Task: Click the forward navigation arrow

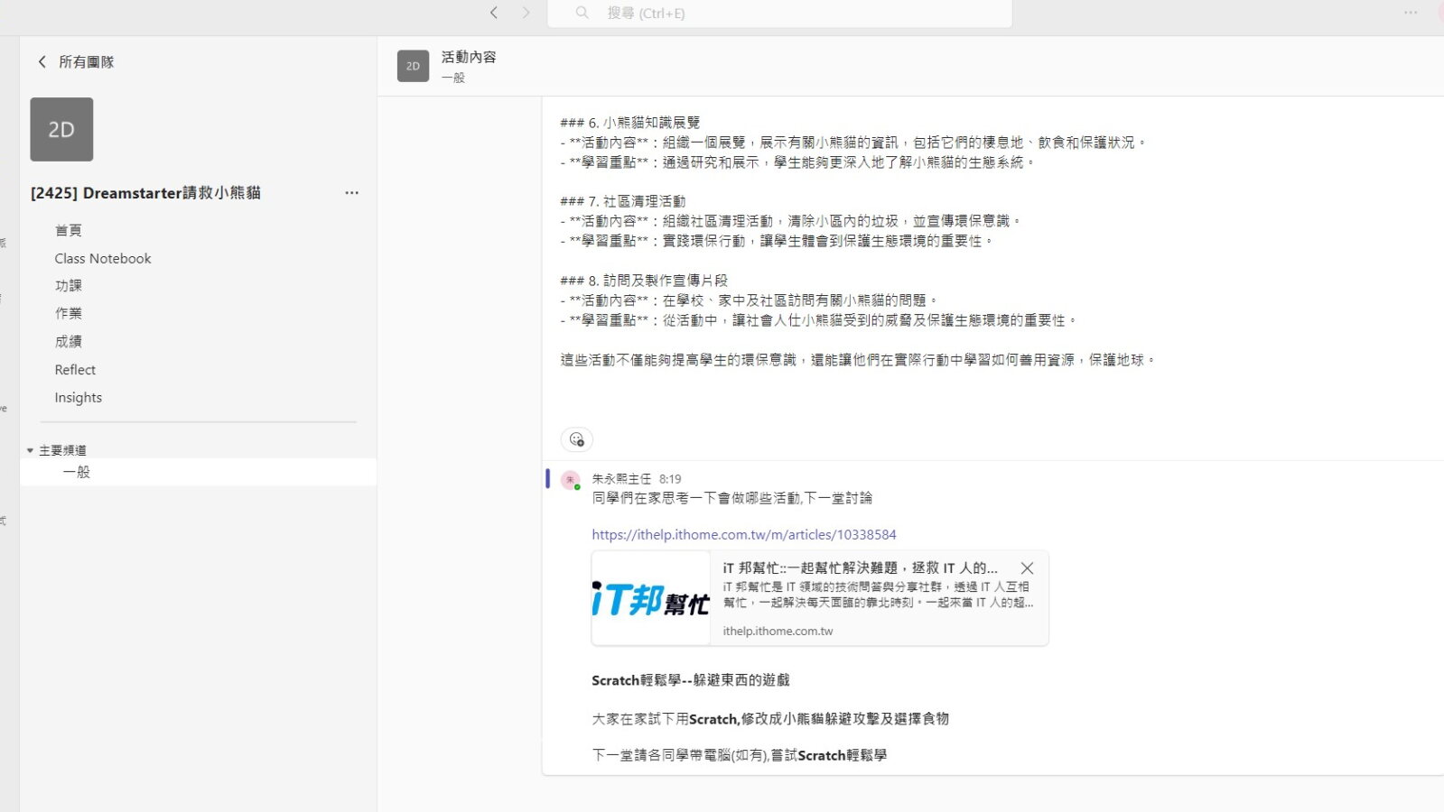Action: pos(526,13)
